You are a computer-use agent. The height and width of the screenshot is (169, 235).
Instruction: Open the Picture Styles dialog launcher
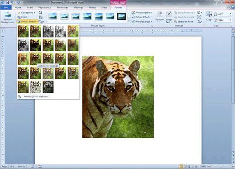click(x=152, y=26)
